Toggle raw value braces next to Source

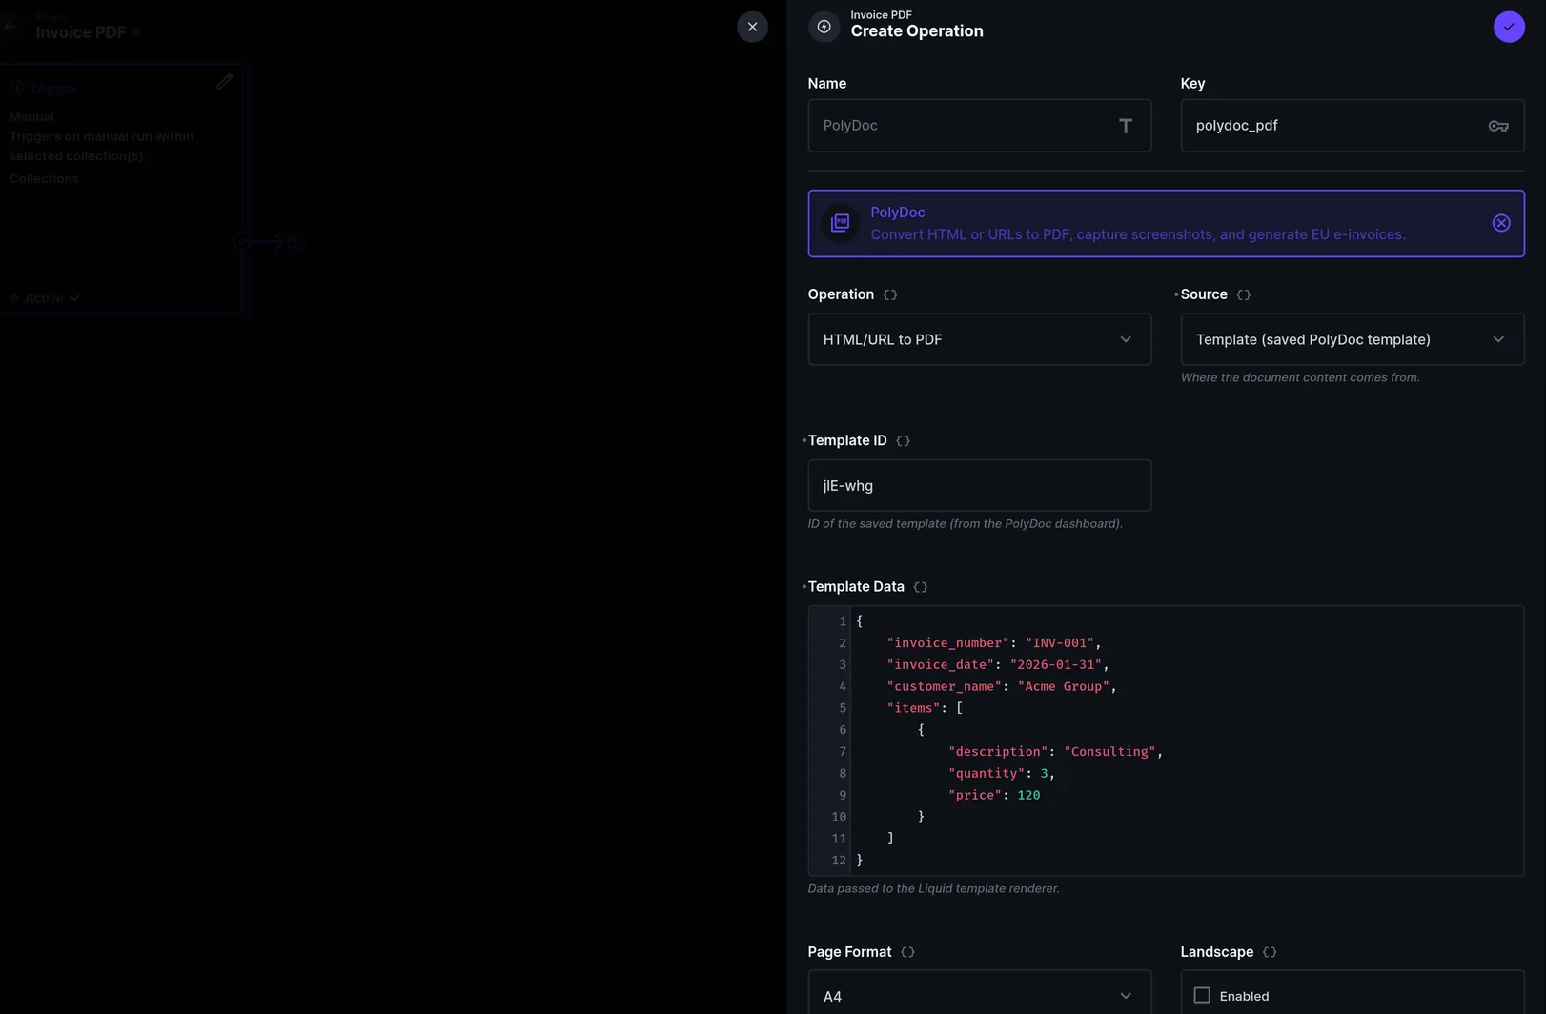pyautogui.click(x=1244, y=294)
